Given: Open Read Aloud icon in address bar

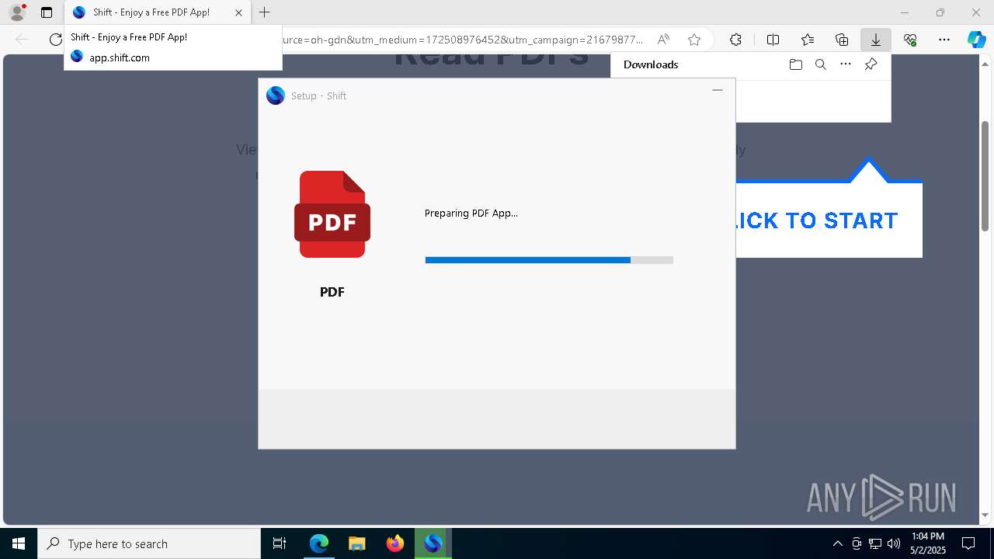Looking at the screenshot, I should point(663,40).
